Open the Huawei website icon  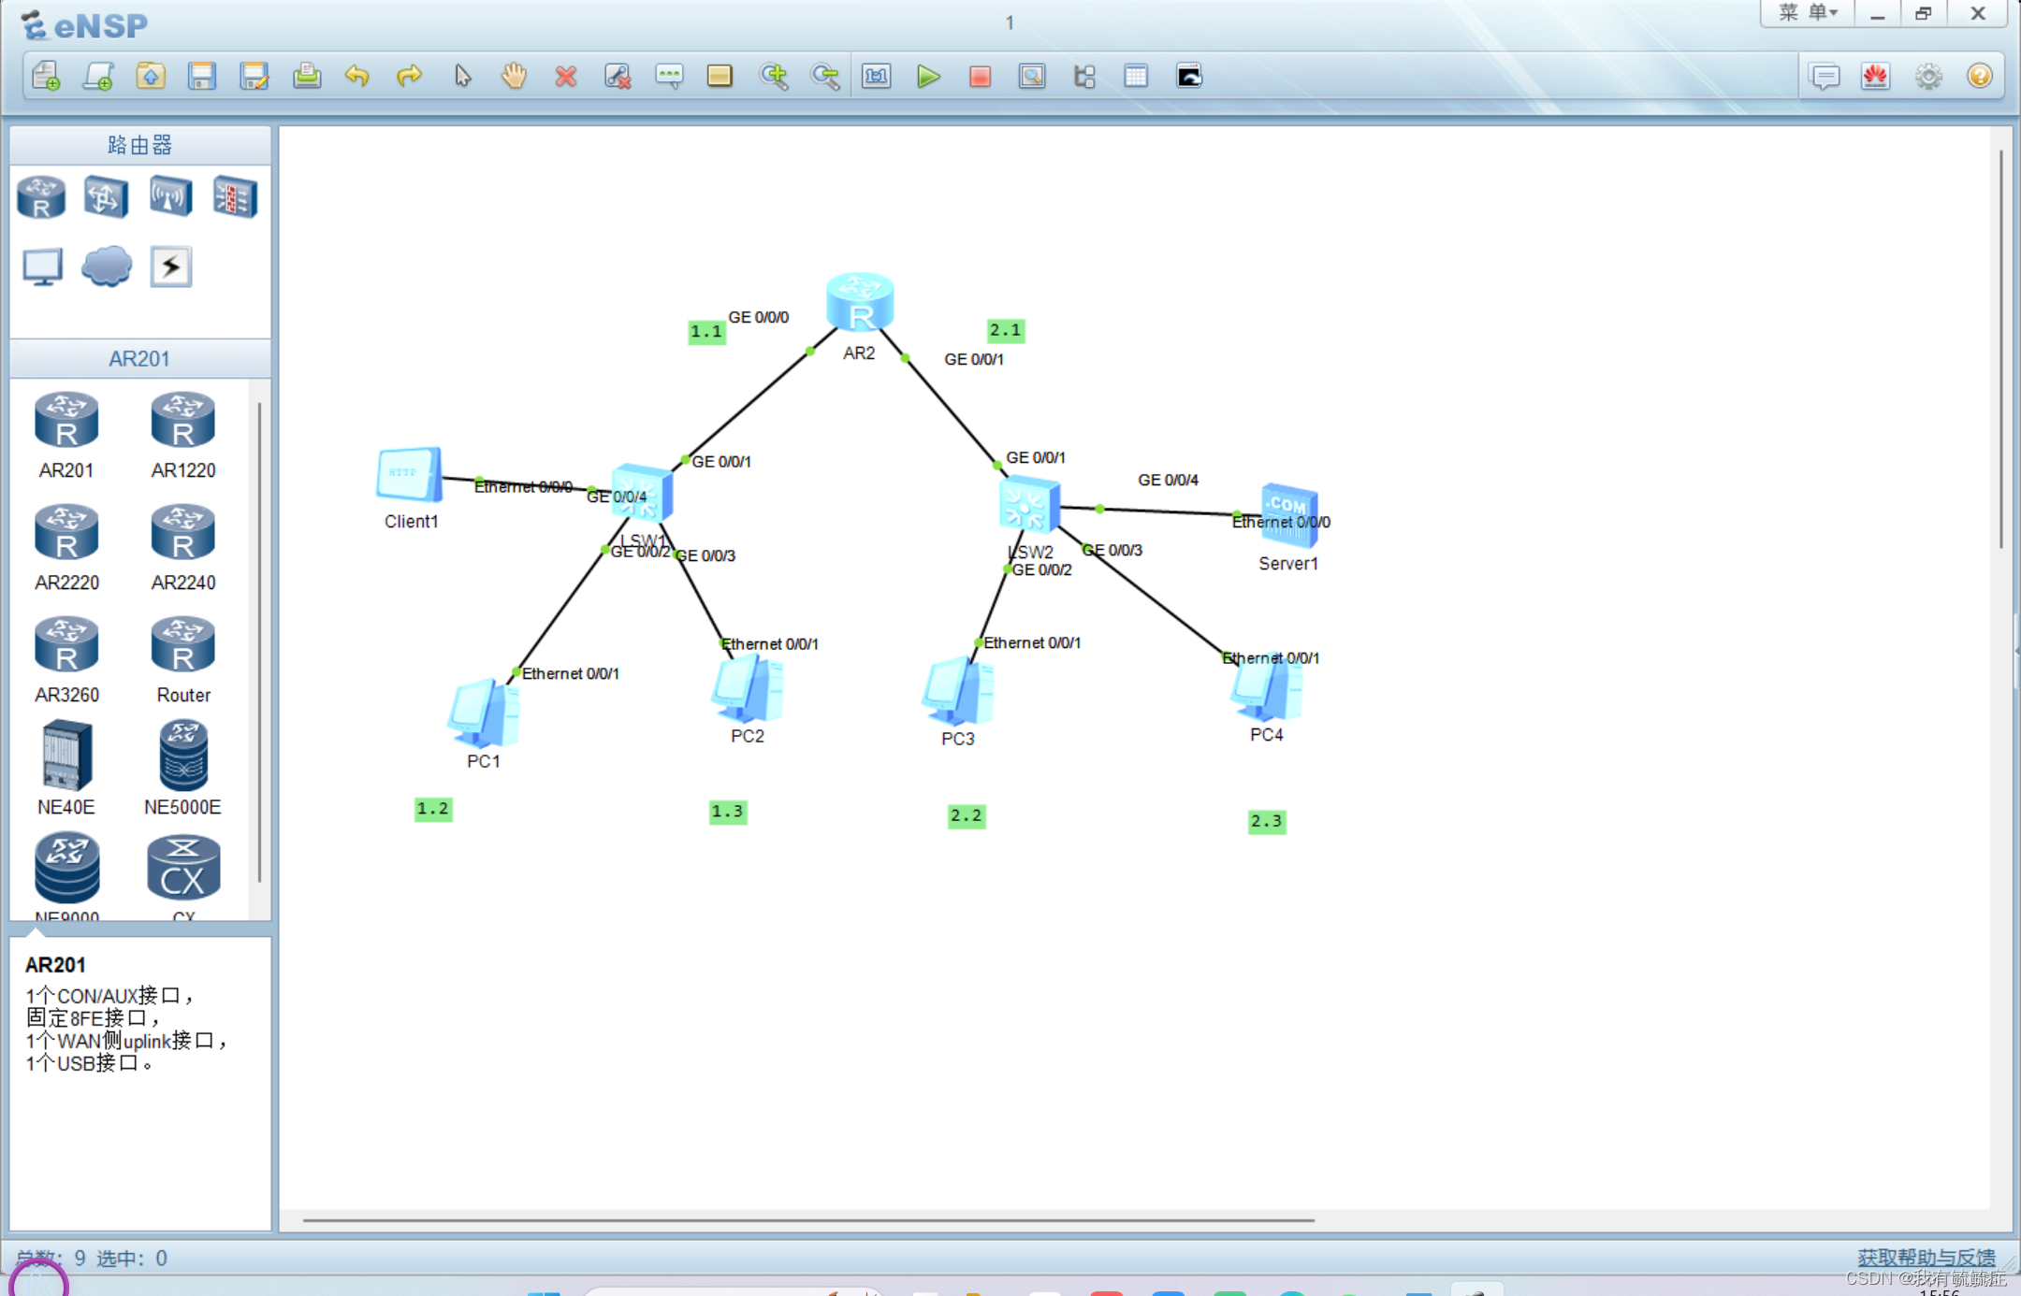(1876, 76)
